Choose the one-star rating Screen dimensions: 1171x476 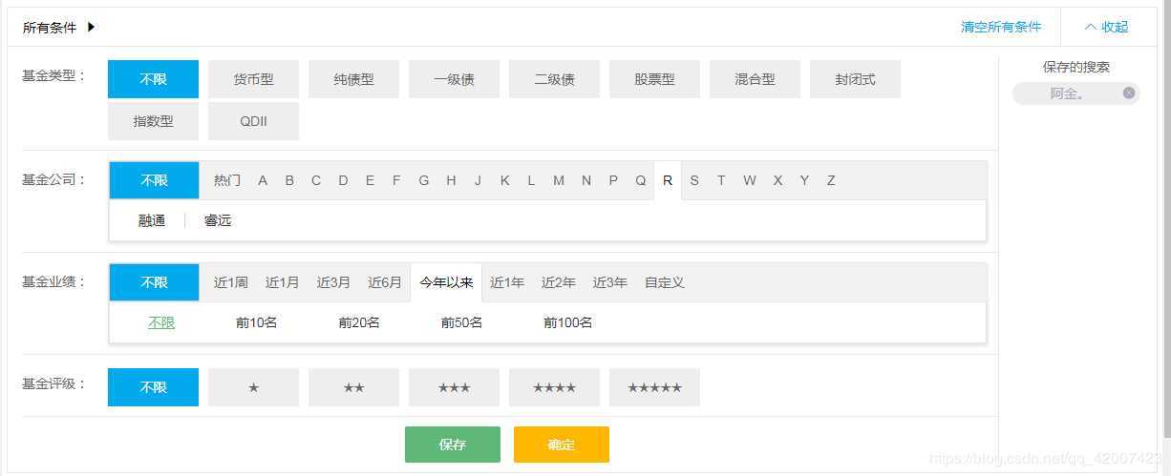tap(253, 387)
